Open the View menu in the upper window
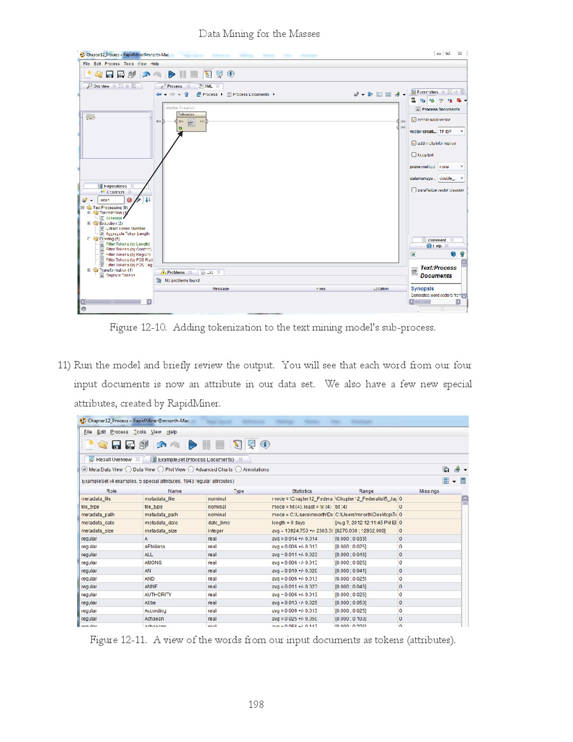This screenshot has width=573, height=742. pyautogui.click(x=142, y=64)
